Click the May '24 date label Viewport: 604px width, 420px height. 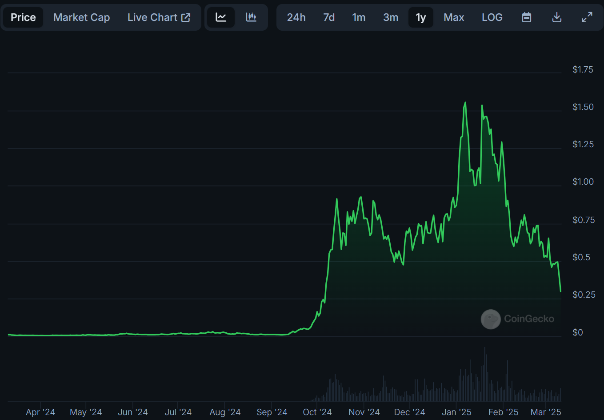(x=86, y=412)
